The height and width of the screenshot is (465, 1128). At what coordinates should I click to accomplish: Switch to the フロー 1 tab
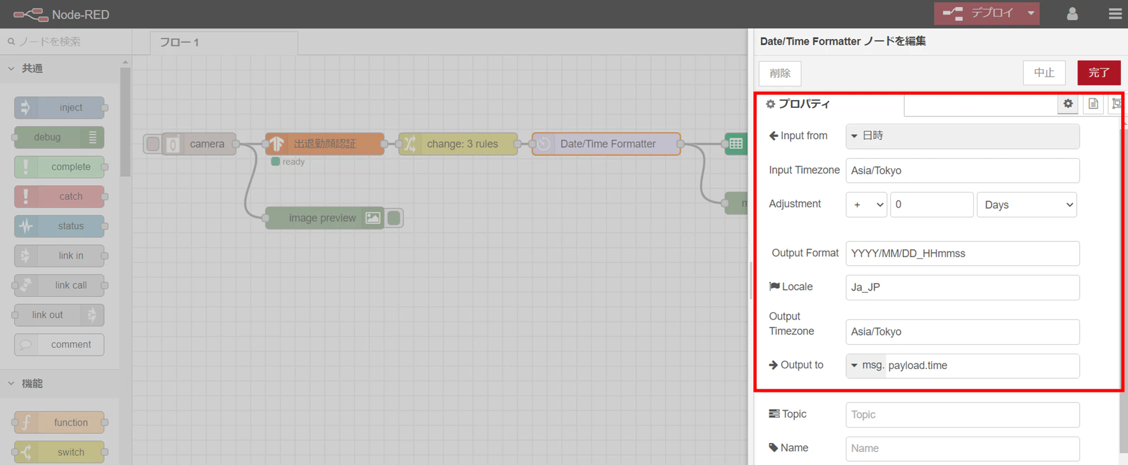coord(224,43)
